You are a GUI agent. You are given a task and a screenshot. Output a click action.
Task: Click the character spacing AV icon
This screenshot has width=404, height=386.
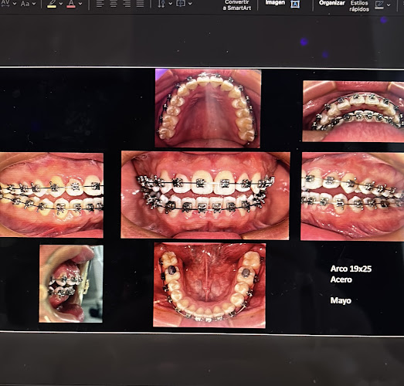click(x=5, y=3)
